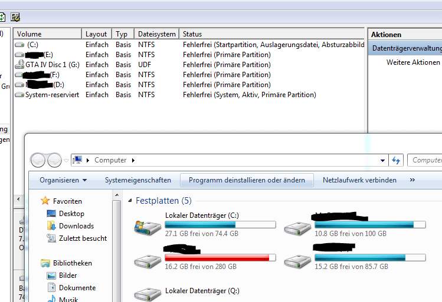Sort volumes by Dateisystem column header
The height and width of the screenshot is (302, 442).
(157, 34)
